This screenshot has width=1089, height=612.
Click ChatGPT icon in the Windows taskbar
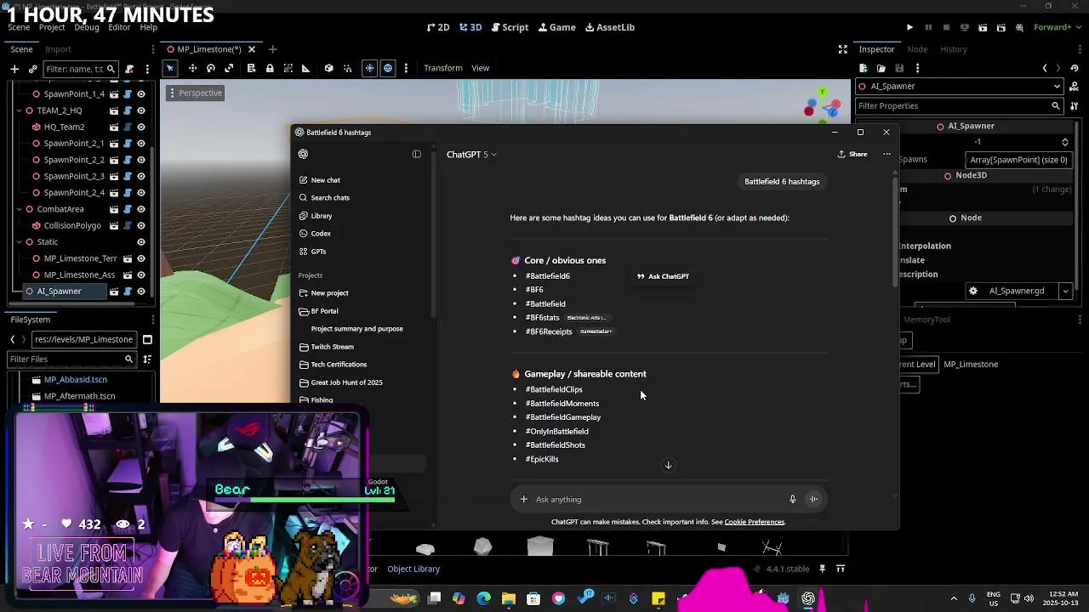click(808, 598)
